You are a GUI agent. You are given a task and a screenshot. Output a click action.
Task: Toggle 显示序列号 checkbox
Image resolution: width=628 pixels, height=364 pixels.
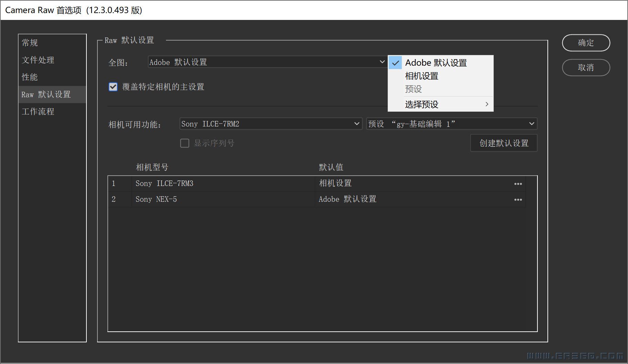185,143
